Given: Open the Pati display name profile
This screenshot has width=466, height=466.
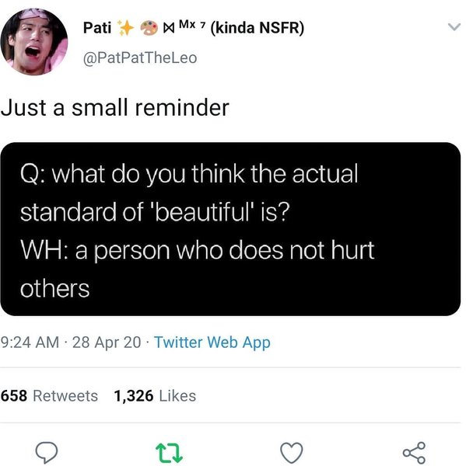Looking at the screenshot, I should [x=97, y=28].
